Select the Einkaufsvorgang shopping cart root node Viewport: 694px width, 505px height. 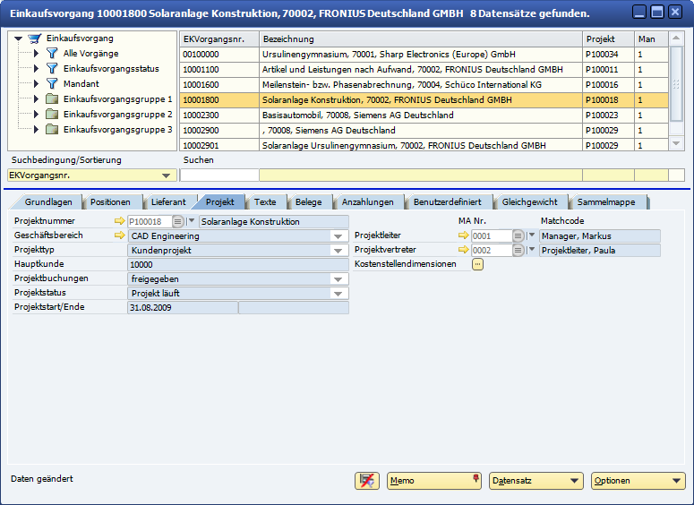[35, 39]
